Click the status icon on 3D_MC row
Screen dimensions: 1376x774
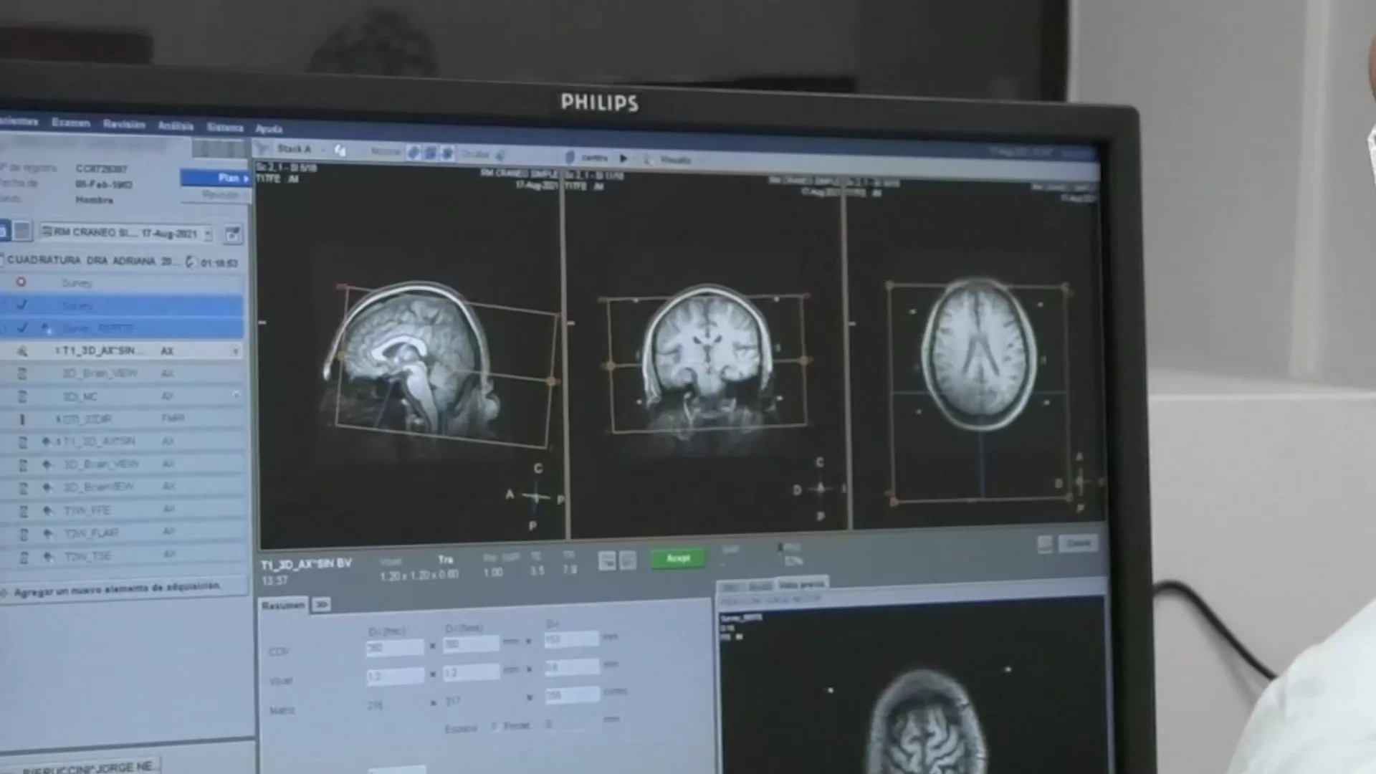point(22,396)
